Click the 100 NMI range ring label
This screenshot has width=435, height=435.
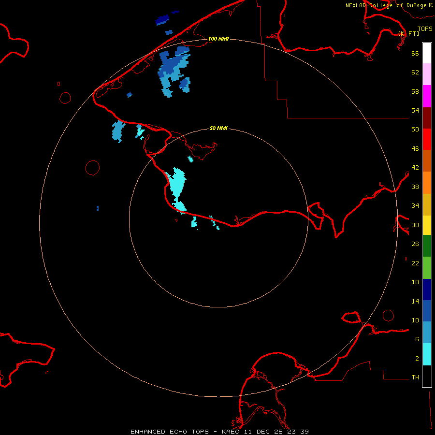(x=218, y=39)
